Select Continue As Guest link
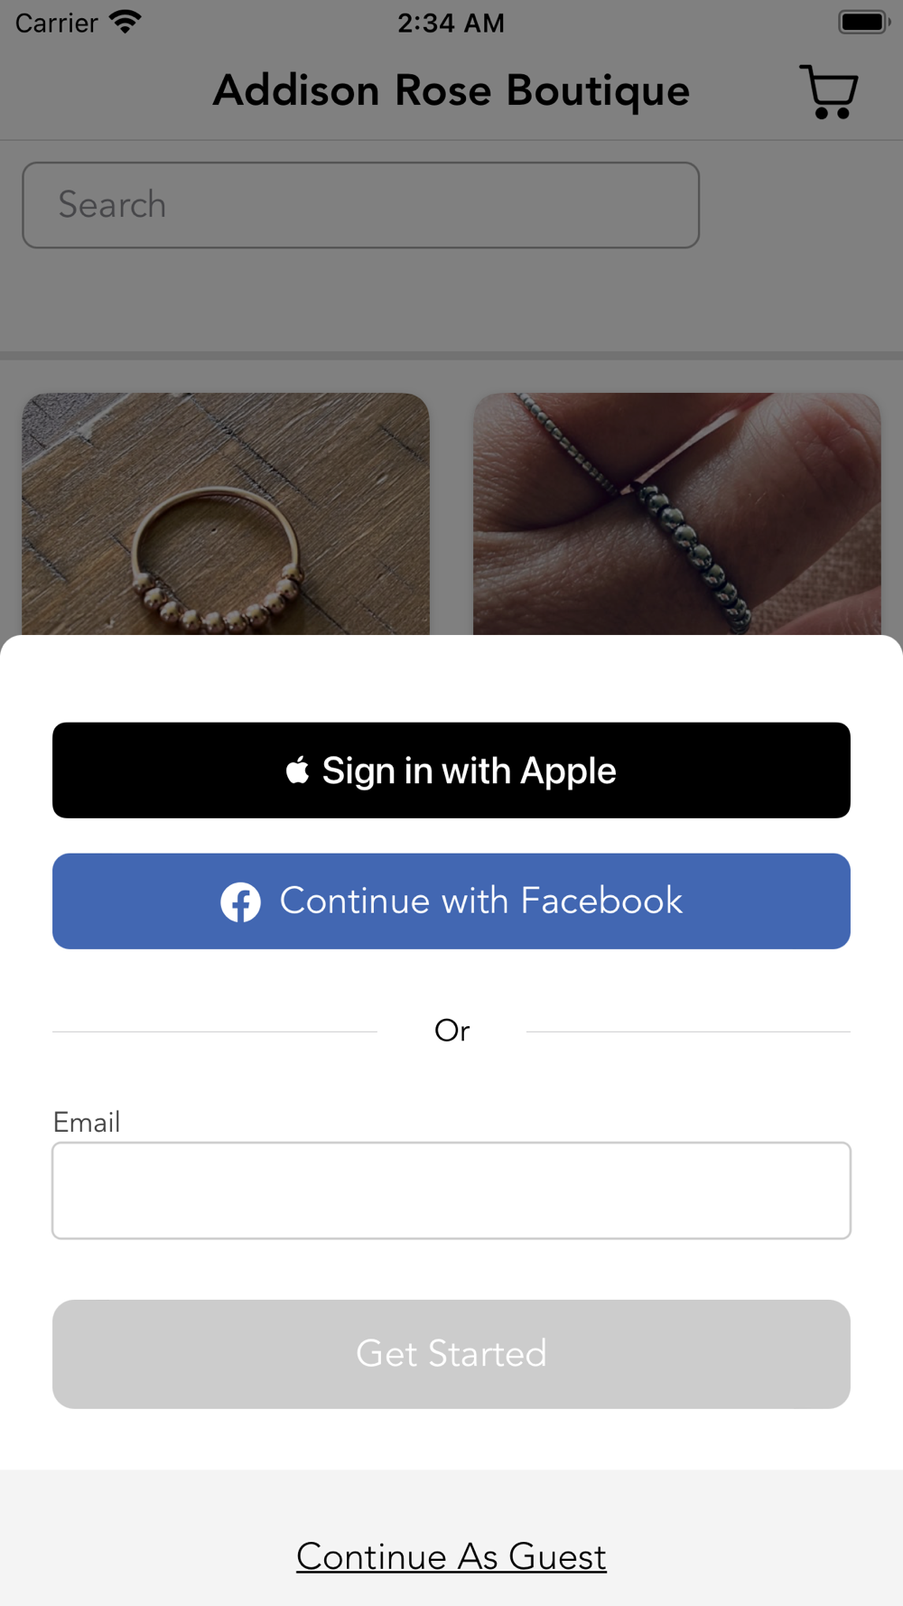The height and width of the screenshot is (1606, 903). 451,1556
